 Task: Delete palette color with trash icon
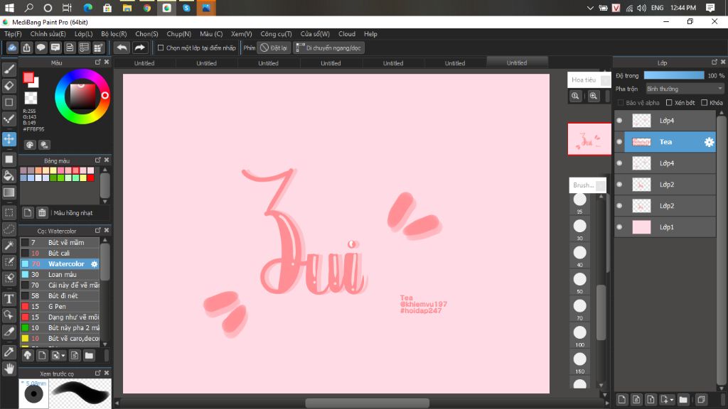(42, 213)
